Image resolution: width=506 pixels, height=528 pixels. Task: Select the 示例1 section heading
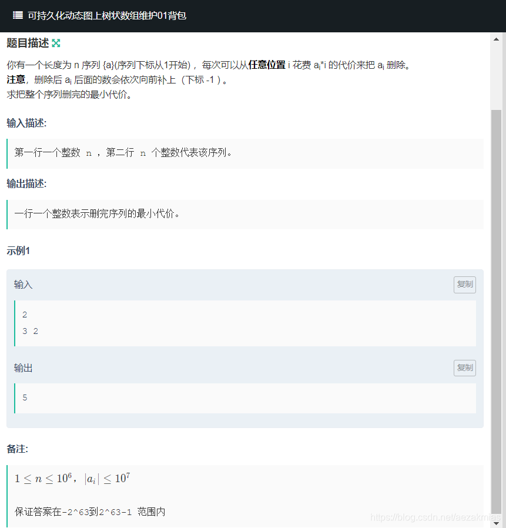coord(16,250)
